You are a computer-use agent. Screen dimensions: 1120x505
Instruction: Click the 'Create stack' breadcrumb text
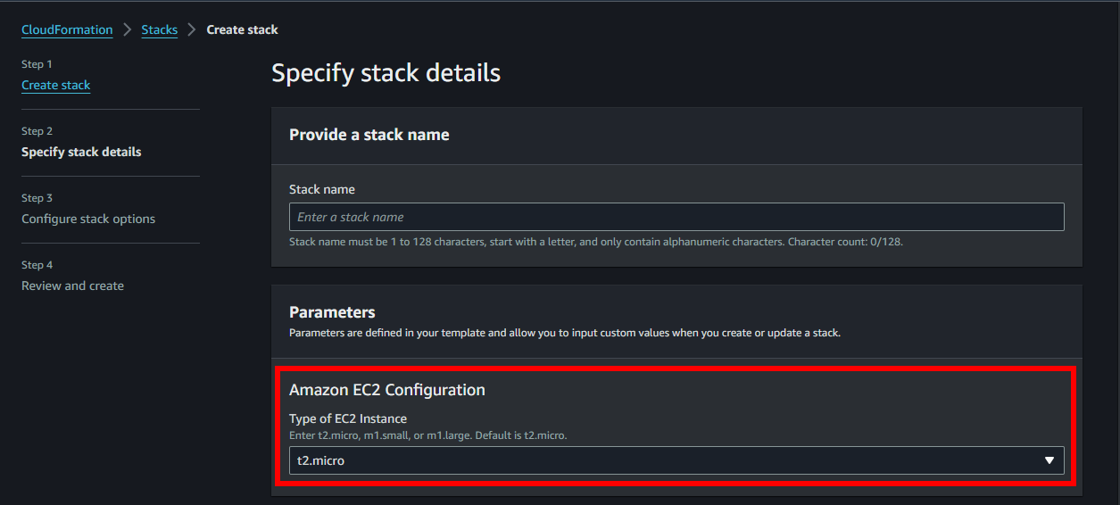coord(242,30)
